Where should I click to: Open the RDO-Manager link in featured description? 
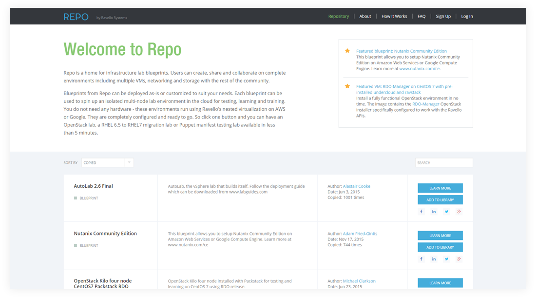(x=425, y=104)
